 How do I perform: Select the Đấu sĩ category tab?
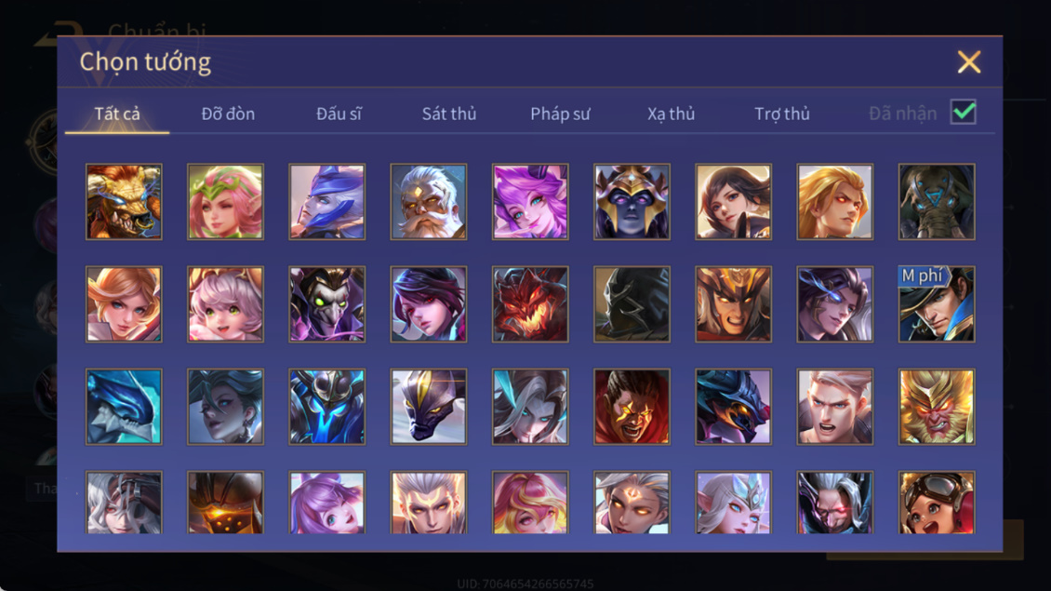click(339, 114)
